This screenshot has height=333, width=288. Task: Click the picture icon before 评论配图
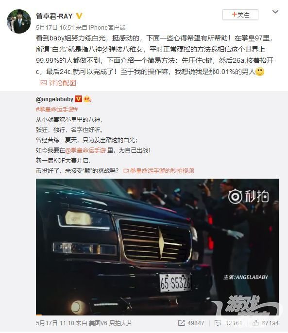click(x=43, y=83)
